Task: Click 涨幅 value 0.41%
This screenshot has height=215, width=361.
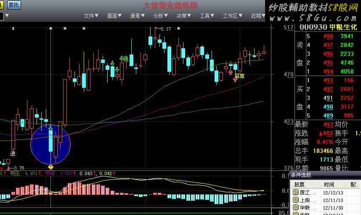Action: pyautogui.click(x=325, y=142)
